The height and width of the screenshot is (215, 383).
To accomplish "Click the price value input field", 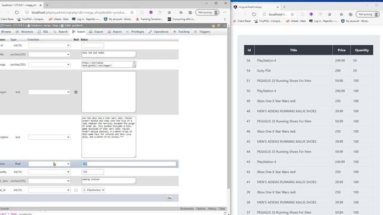I will 129,164.
